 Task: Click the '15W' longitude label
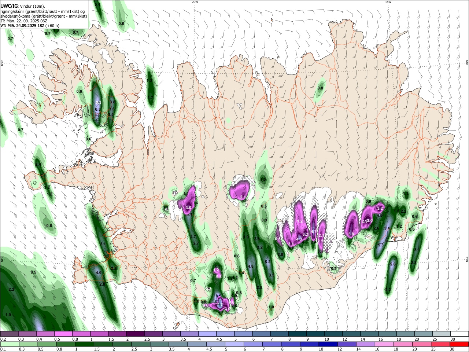pyautogui.click(x=388, y=2)
